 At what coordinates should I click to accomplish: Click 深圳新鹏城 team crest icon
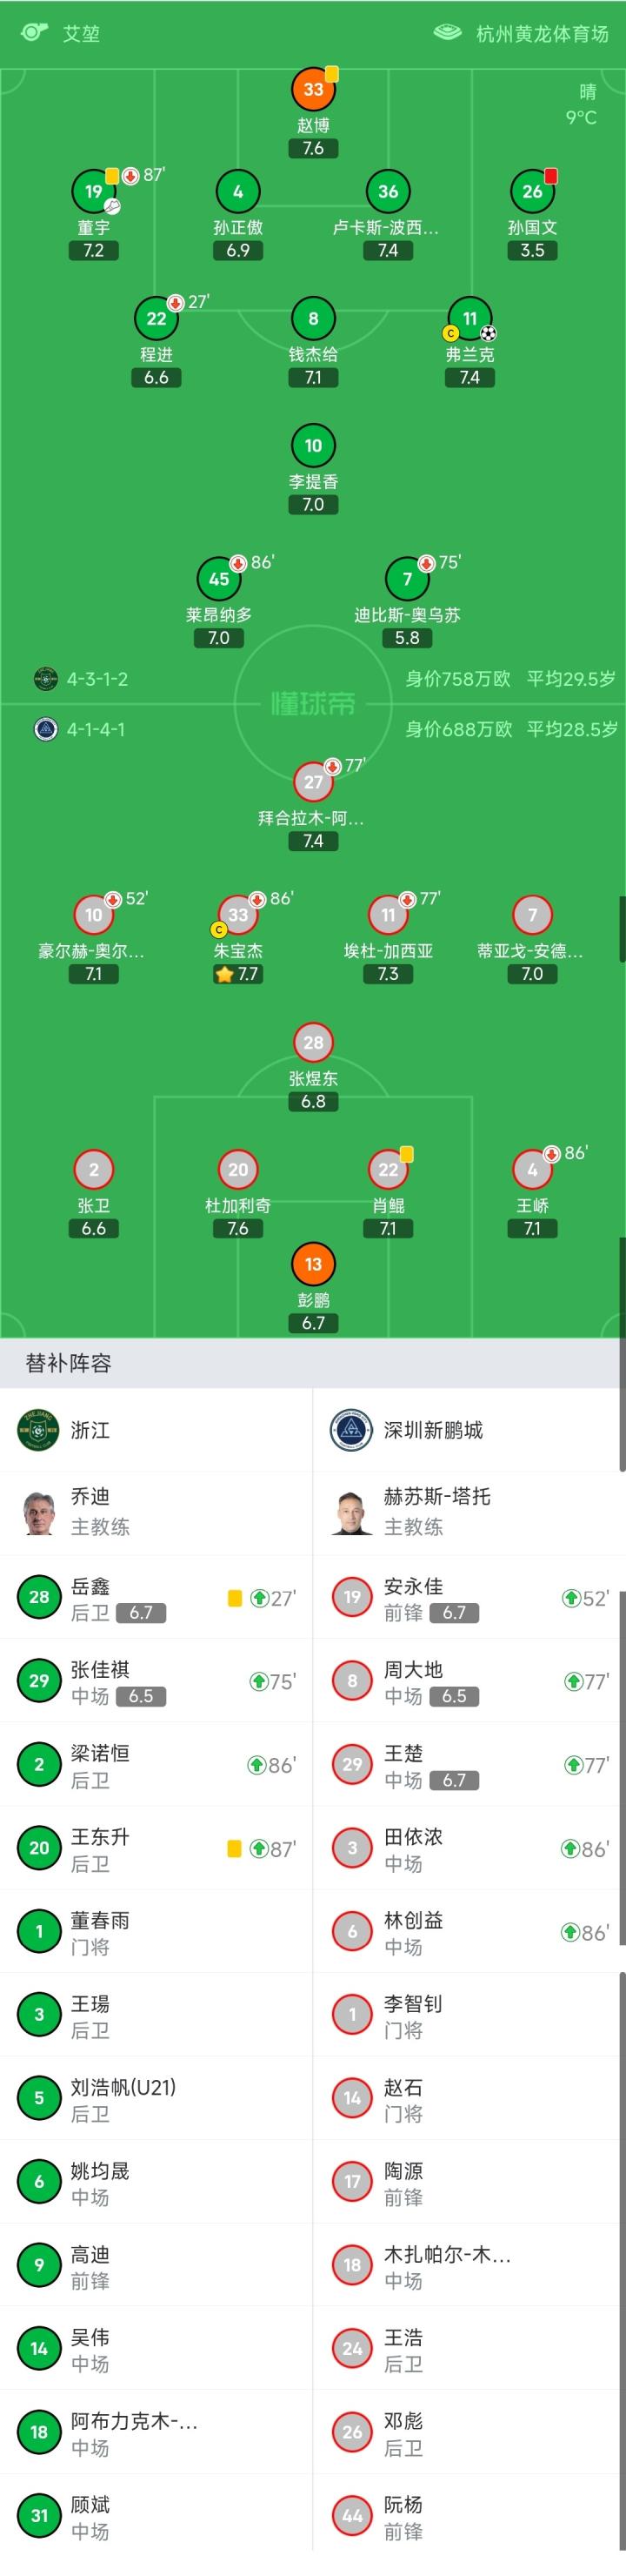tap(351, 1430)
